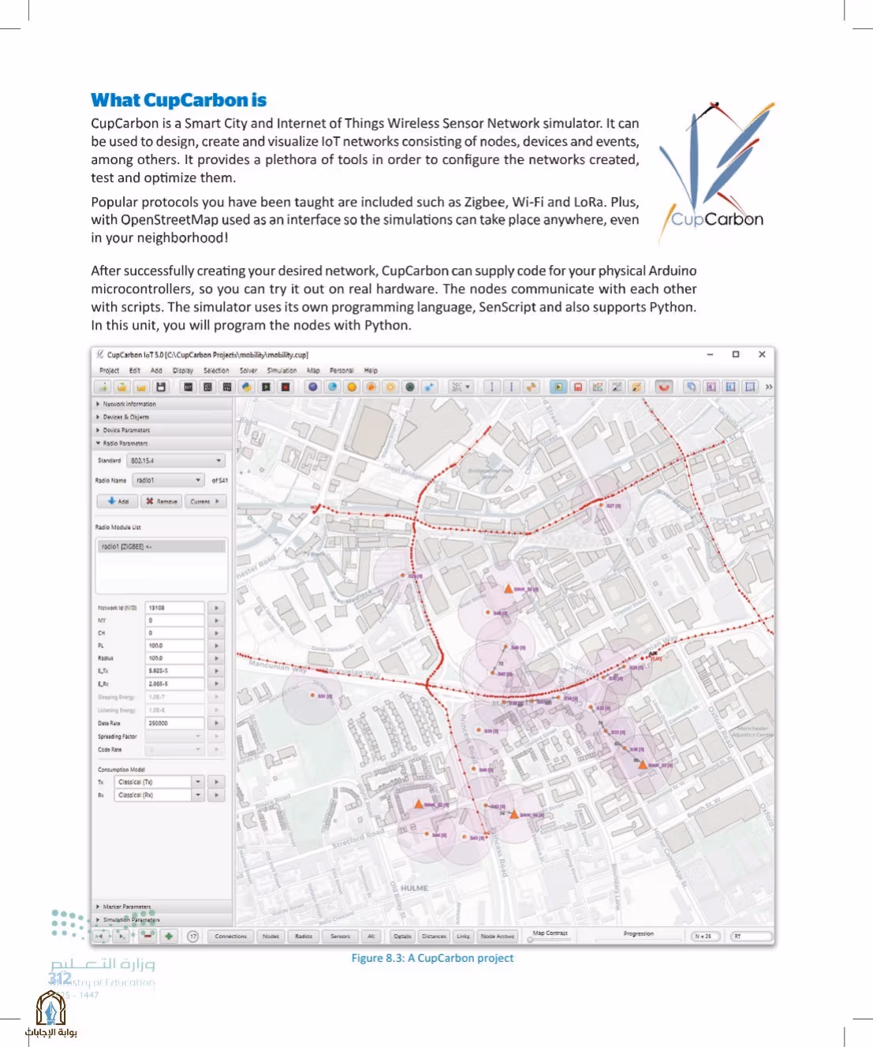
Task: Click the Current button
Action: click(206, 501)
